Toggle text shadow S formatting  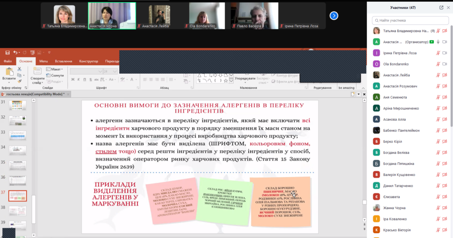(91, 80)
